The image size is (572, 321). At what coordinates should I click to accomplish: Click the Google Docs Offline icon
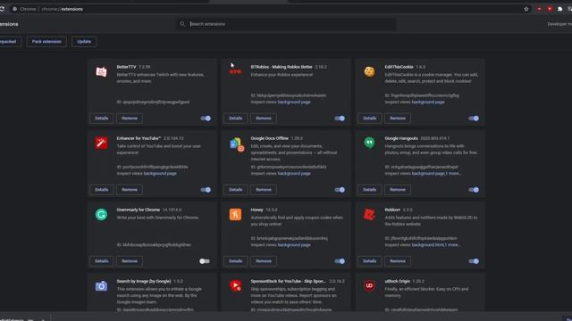pyautogui.click(x=237, y=144)
